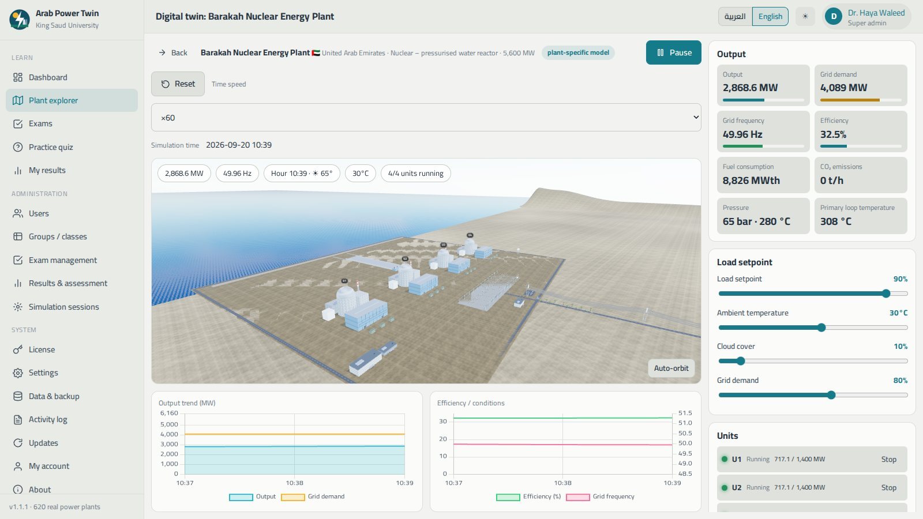
Task: Click the Pressure 65 bar · 280 °C card
Action: [x=763, y=216]
